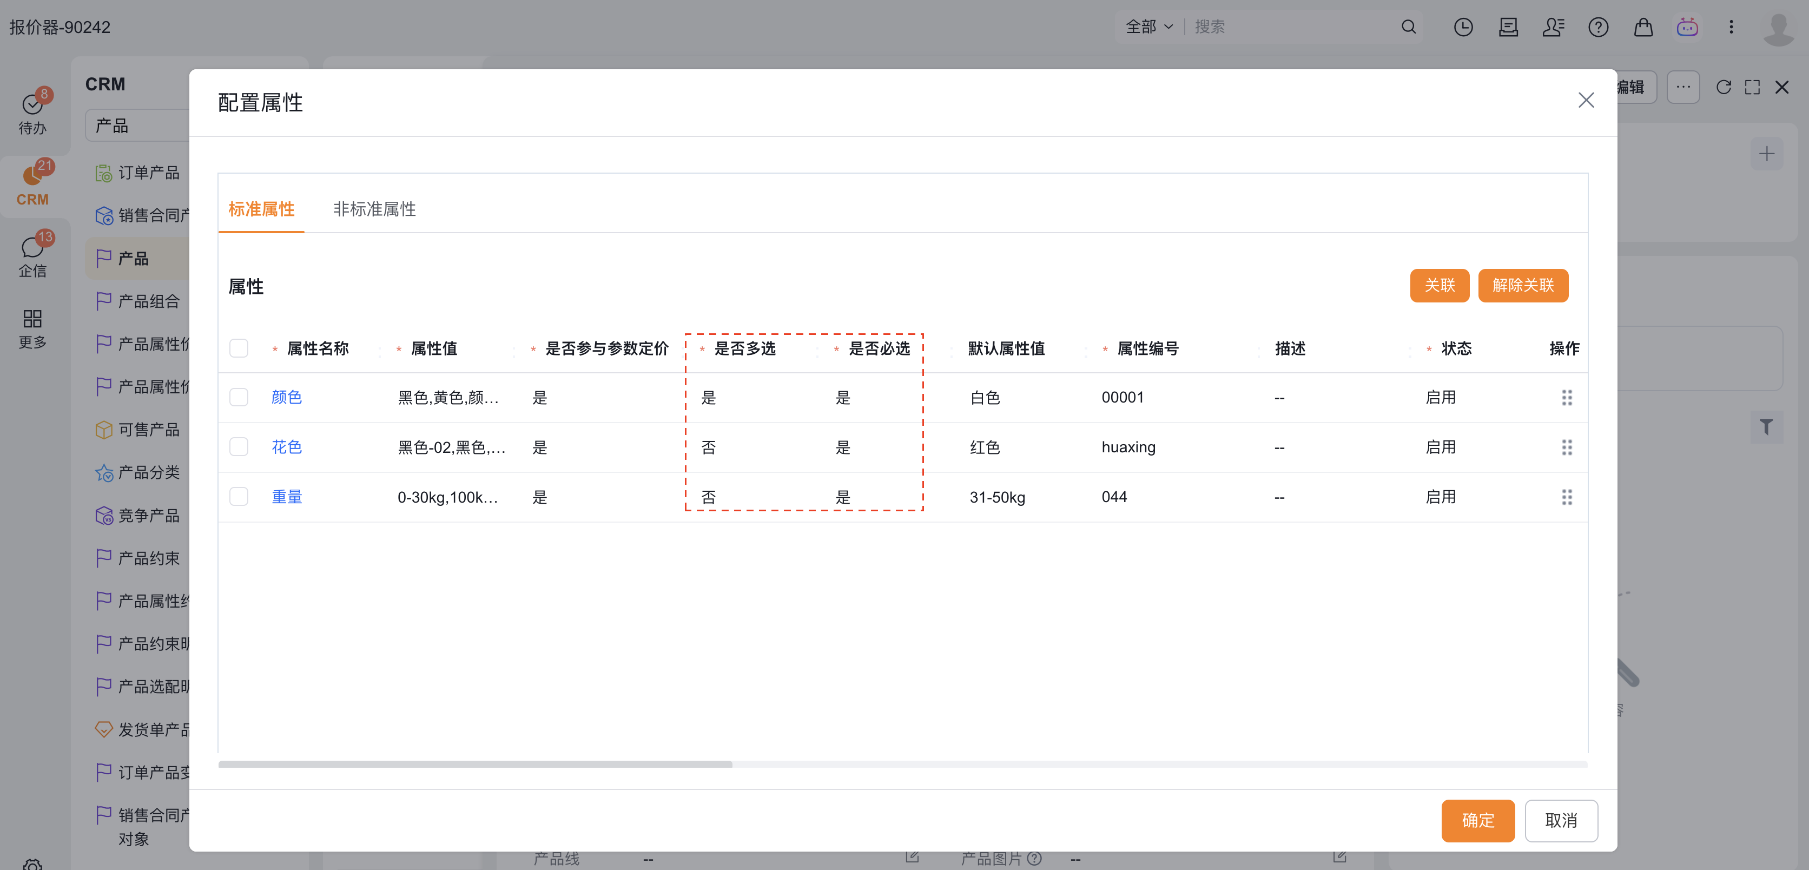Toggle the select-all header checkbox
Screen dimensions: 1809x870
[239, 348]
